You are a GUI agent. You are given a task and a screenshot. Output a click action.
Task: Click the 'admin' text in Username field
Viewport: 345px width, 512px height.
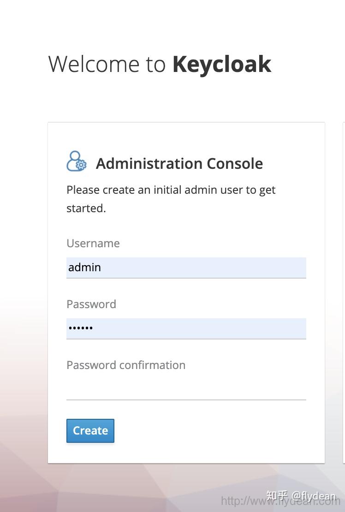point(84,268)
